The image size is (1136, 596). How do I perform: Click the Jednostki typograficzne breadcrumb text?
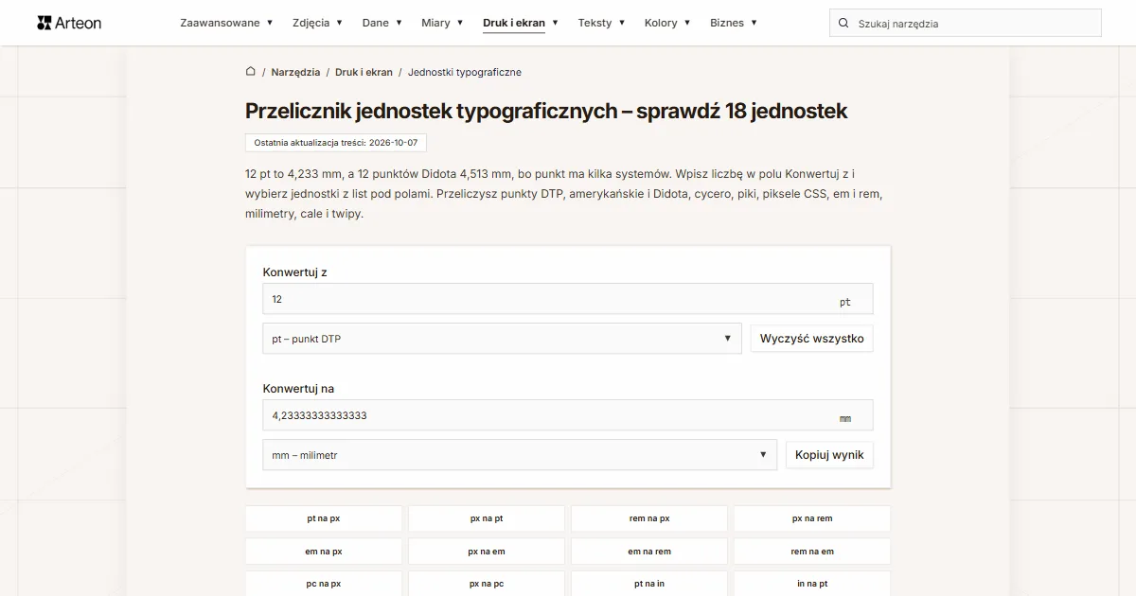click(x=465, y=72)
